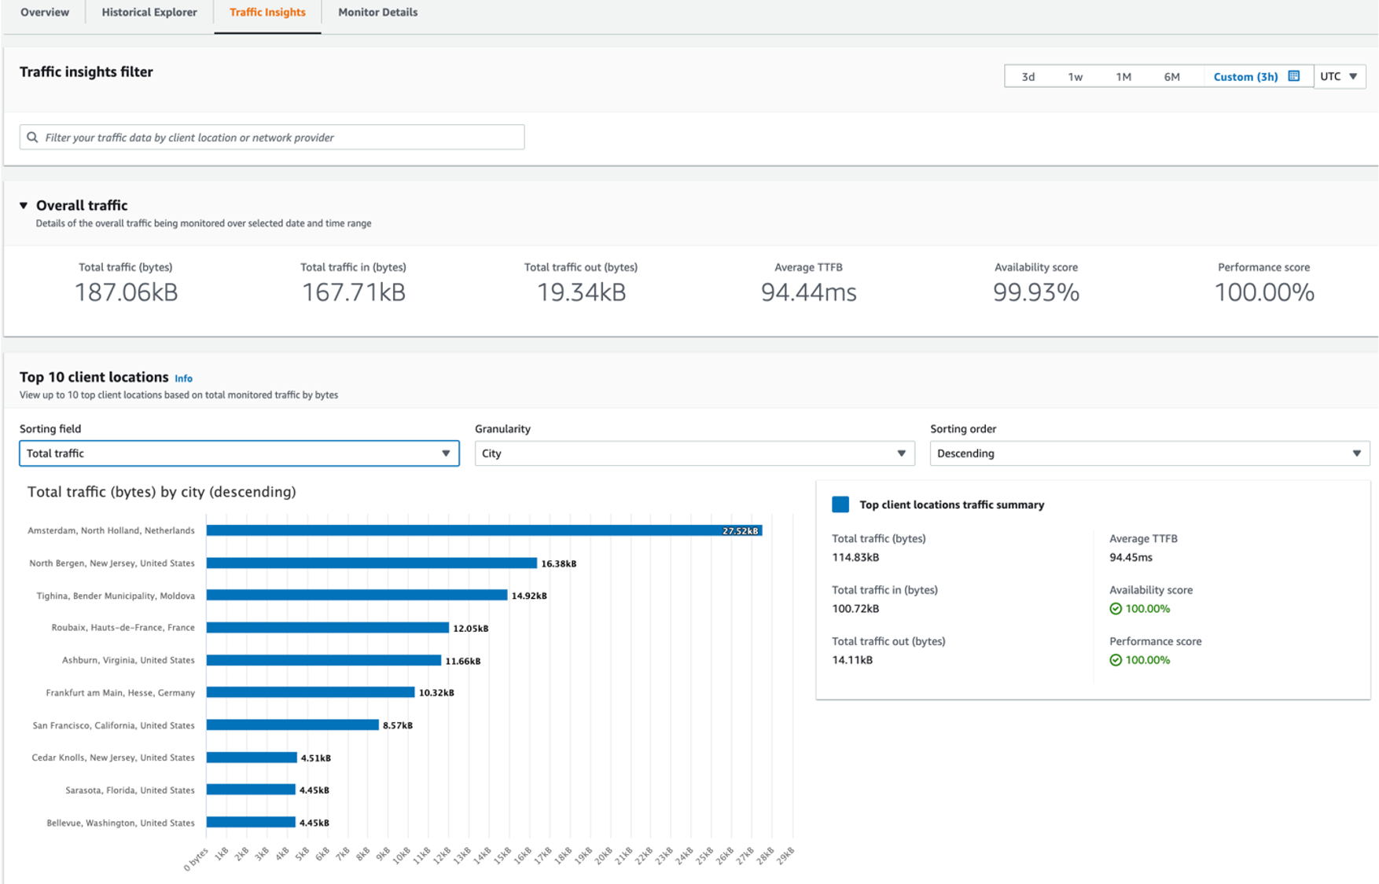The width and height of the screenshot is (1379, 884).
Task: Go to the Monitor Details tab
Action: coord(377,13)
